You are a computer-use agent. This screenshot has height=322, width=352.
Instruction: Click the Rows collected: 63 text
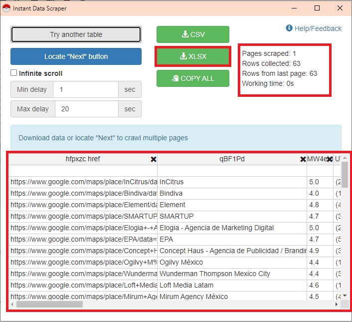pos(271,63)
